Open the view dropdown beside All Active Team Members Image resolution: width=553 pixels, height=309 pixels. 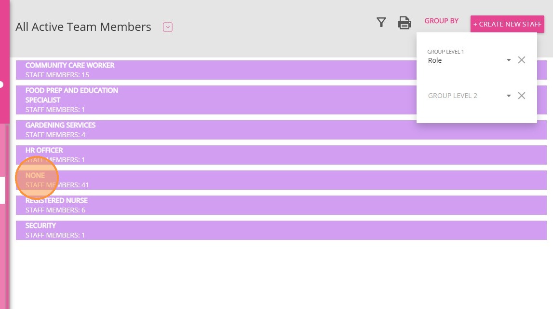[168, 27]
